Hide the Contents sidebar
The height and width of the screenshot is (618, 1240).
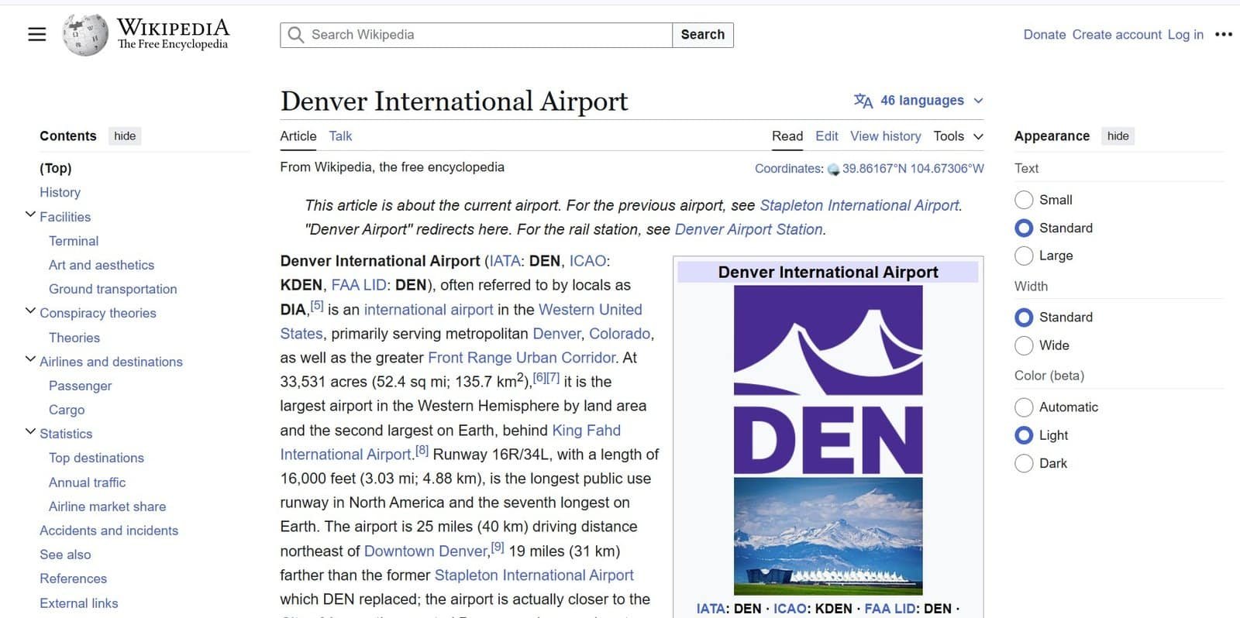pyautogui.click(x=125, y=136)
